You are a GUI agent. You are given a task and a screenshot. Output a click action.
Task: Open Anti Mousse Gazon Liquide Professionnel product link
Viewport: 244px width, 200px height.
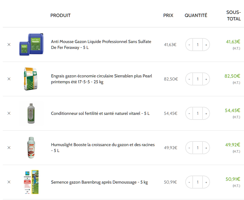tap(101, 45)
